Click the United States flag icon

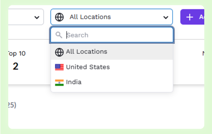click(x=59, y=67)
